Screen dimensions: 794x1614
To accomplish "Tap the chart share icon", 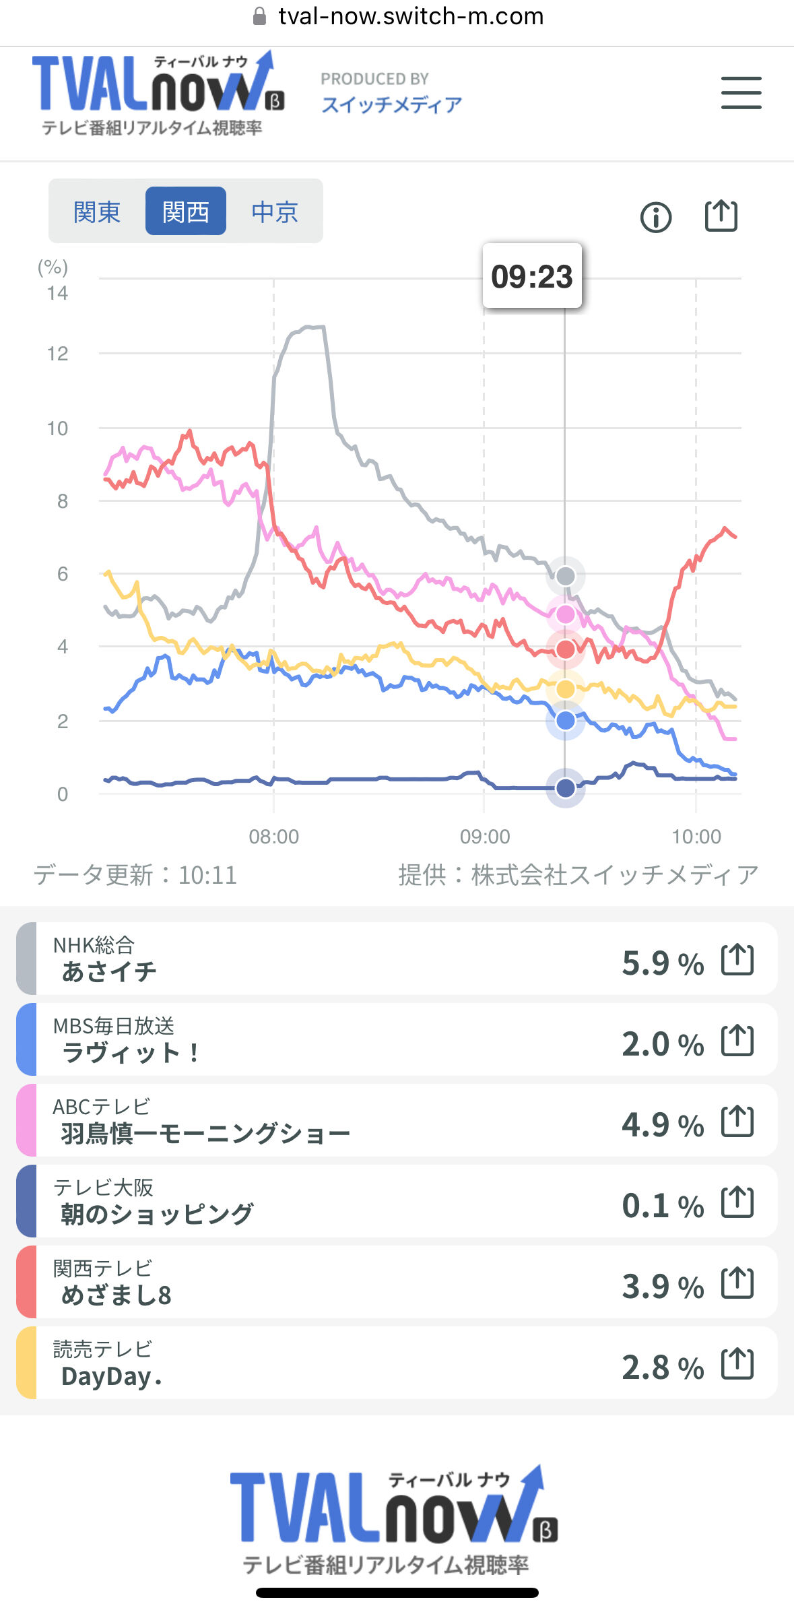I will pyautogui.click(x=721, y=216).
